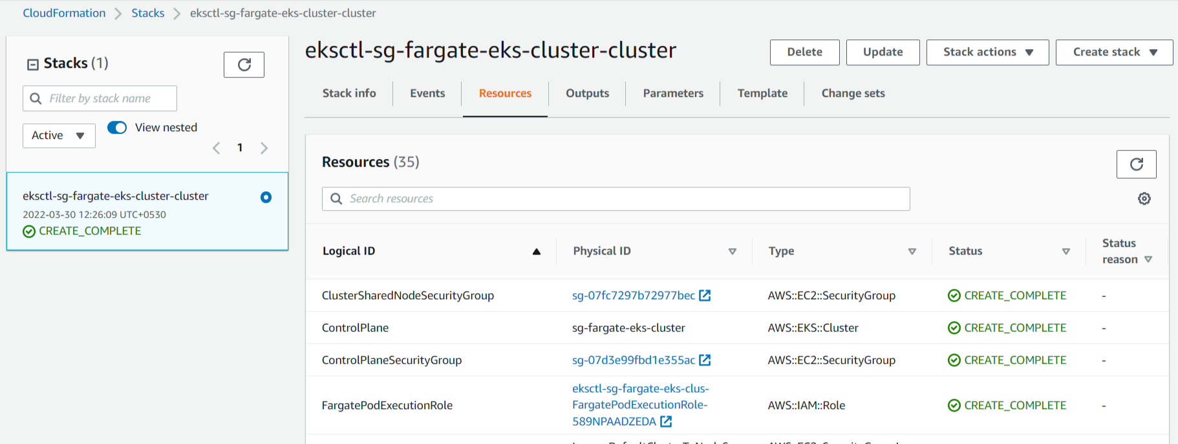Open security group sg-07d3e99fbd1e355ac link
Viewport: 1178px width, 444px height.
pos(634,360)
